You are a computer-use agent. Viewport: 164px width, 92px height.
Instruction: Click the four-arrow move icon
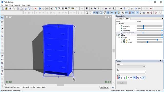[121, 9]
